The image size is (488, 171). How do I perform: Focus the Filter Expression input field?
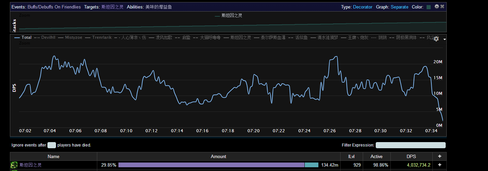411,145
